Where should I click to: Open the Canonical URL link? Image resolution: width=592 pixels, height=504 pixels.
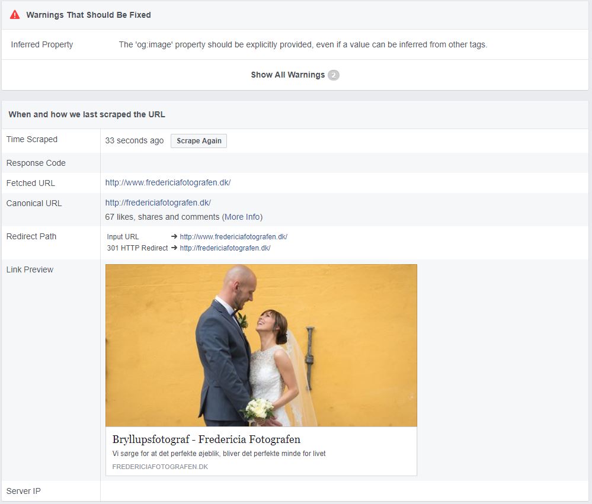[x=158, y=203]
